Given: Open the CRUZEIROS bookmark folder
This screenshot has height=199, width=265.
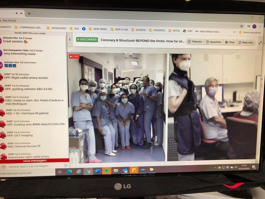Looking at the screenshot, I should [x=157, y=30].
